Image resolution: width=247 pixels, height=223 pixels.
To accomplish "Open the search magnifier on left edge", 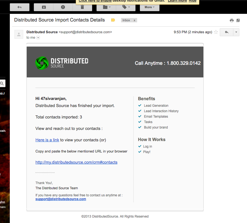I will [x=2, y=83].
